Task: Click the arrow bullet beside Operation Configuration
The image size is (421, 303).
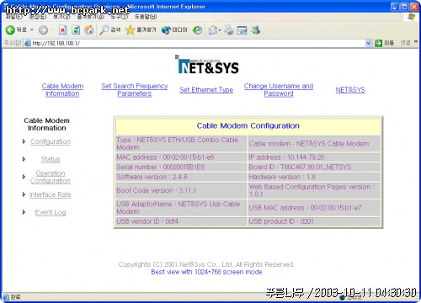Action: (24, 177)
